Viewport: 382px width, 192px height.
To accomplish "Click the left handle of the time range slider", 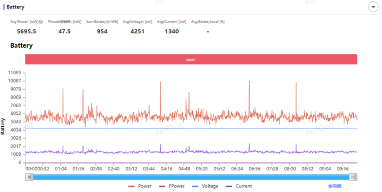I will click(x=29, y=177).
